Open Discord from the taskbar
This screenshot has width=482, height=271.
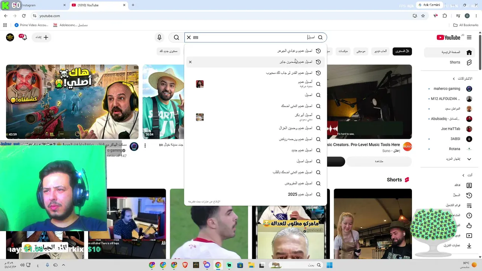tap(207, 265)
